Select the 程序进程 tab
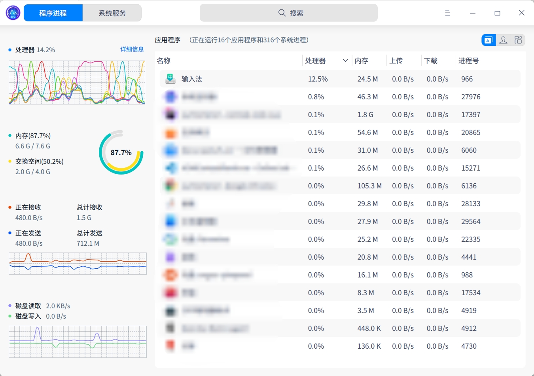 point(53,13)
